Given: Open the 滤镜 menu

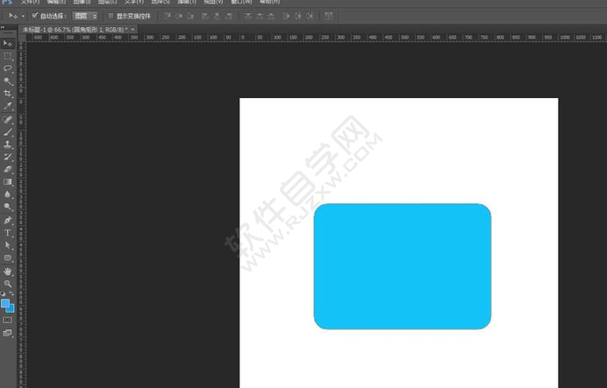Looking at the screenshot, I should click(x=187, y=2).
